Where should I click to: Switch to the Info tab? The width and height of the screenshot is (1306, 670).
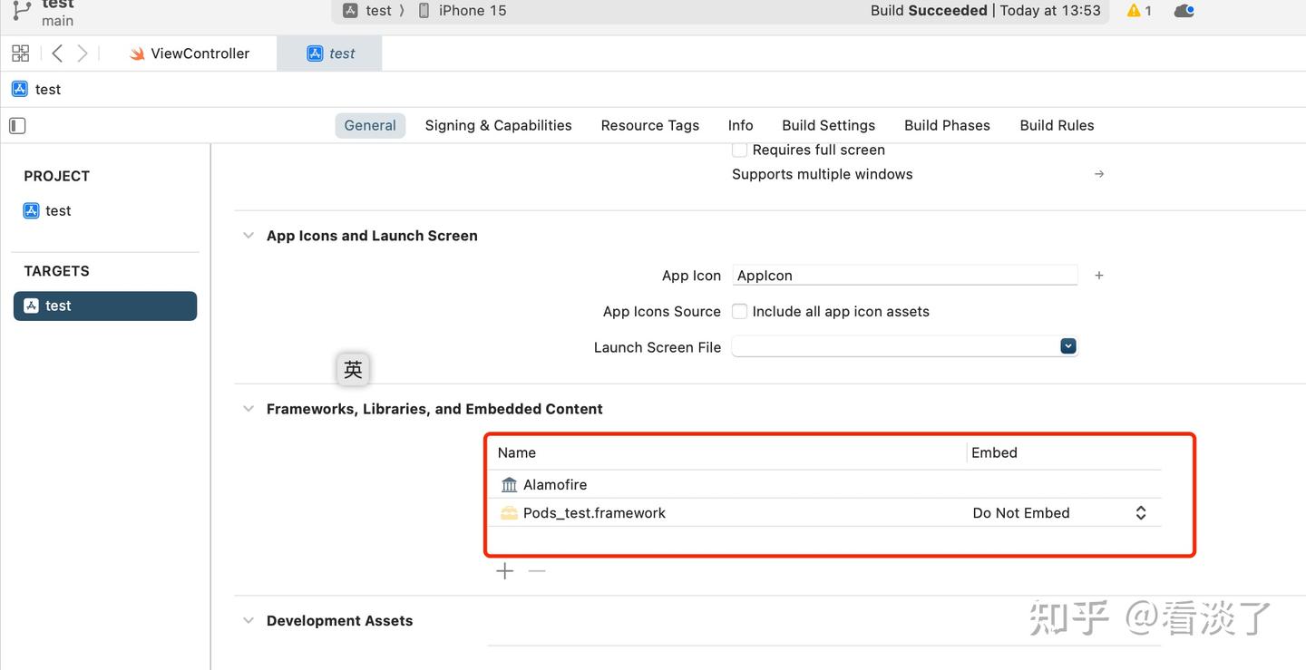click(x=740, y=125)
